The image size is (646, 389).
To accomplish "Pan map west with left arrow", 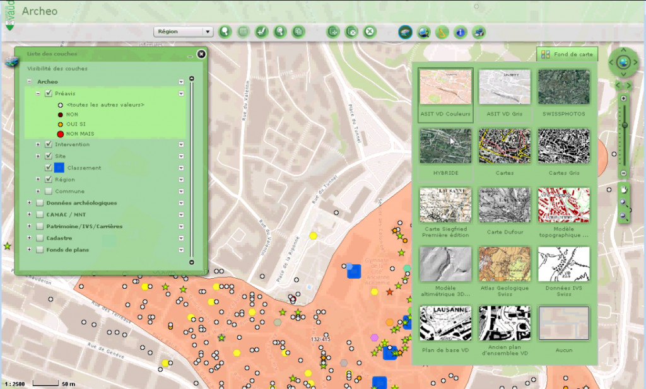I will (611, 62).
